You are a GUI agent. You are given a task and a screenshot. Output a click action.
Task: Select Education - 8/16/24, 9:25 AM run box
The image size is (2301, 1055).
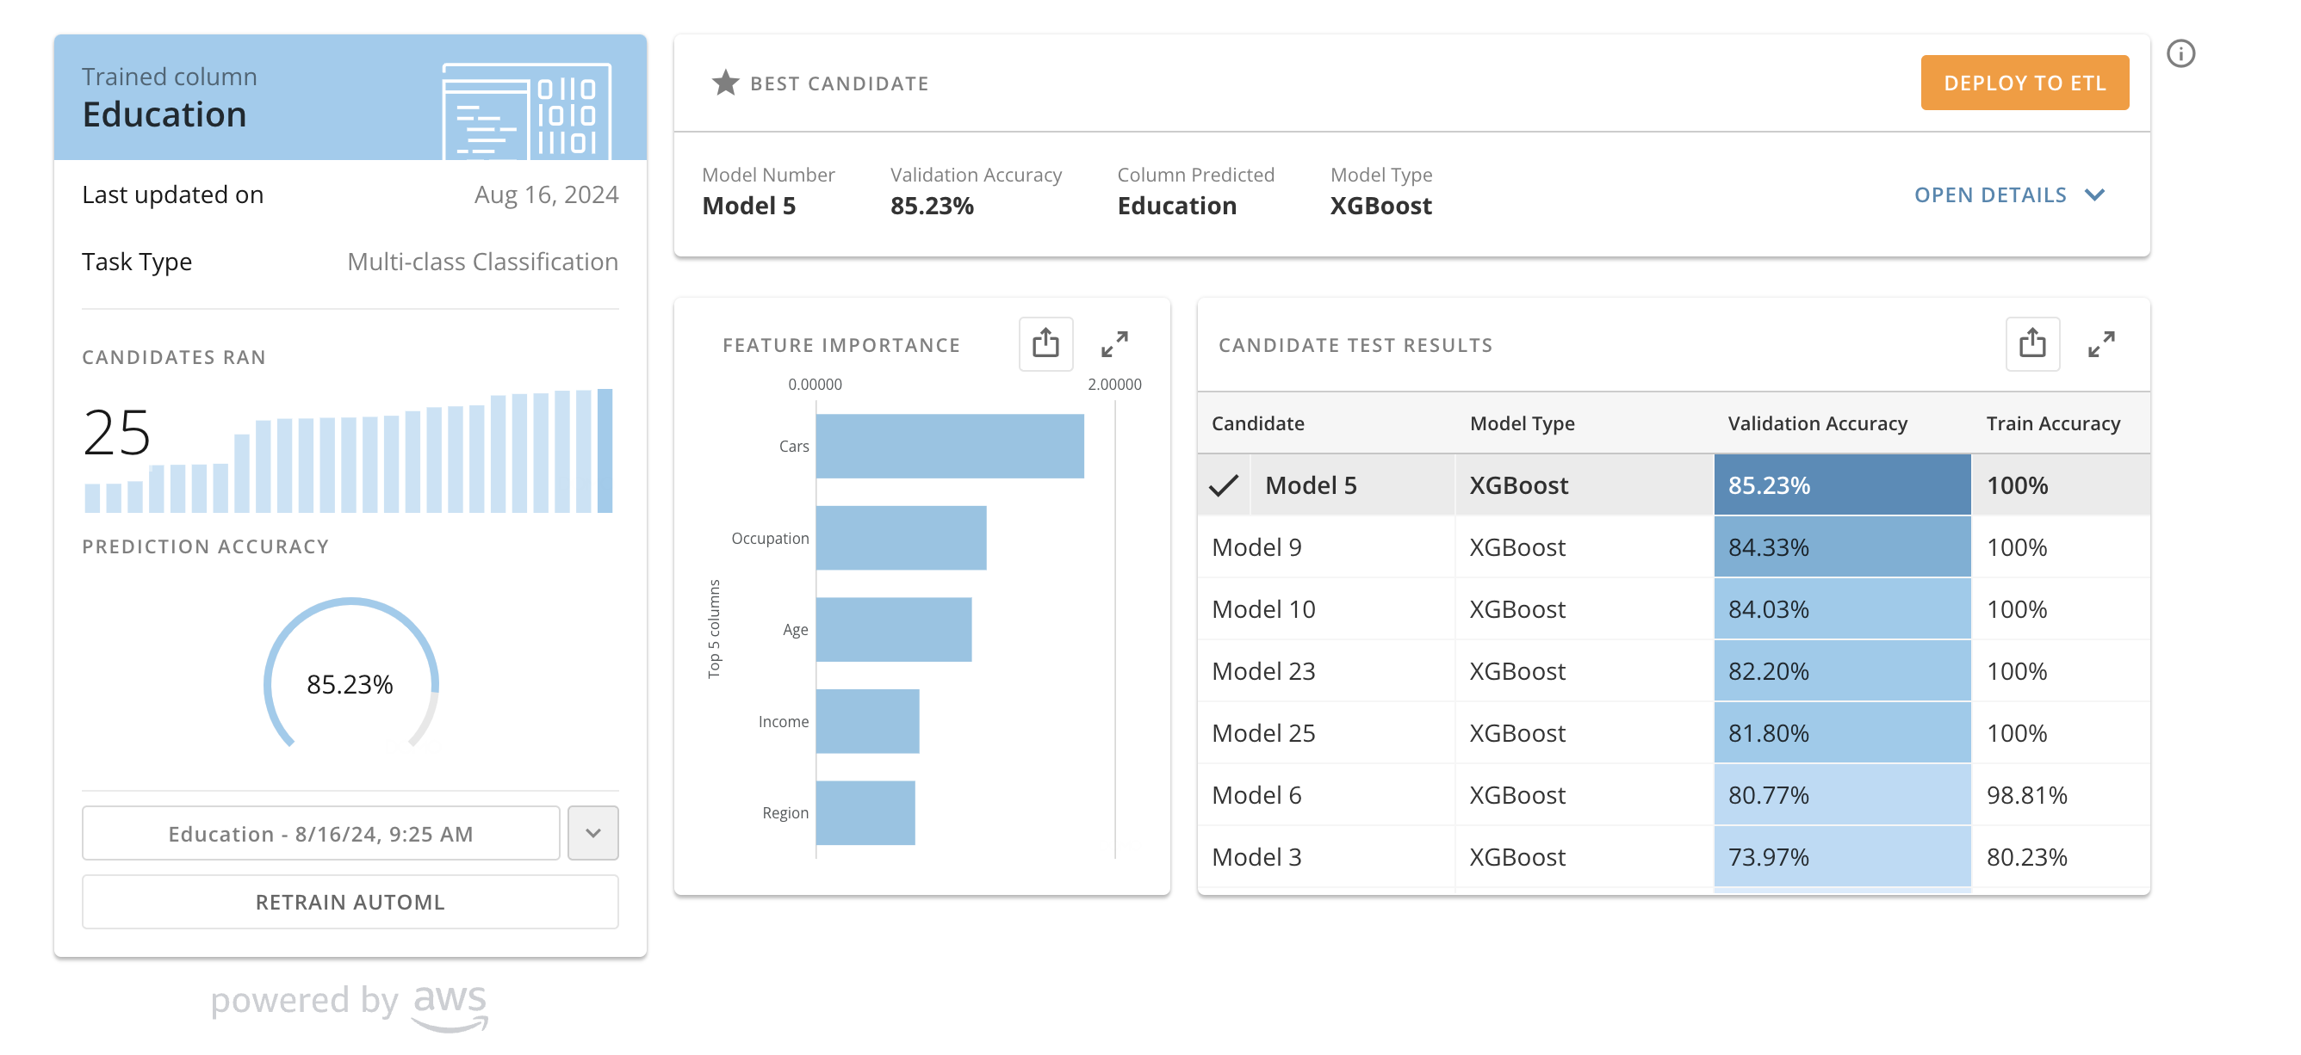click(320, 833)
